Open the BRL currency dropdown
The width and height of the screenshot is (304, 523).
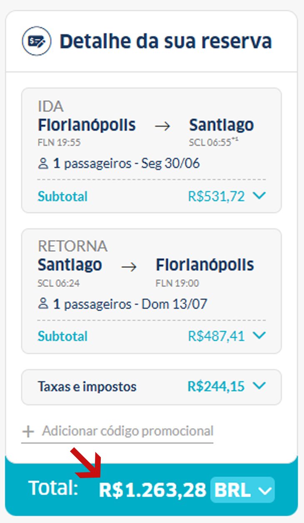pyautogui.click(x=243, y=490)
